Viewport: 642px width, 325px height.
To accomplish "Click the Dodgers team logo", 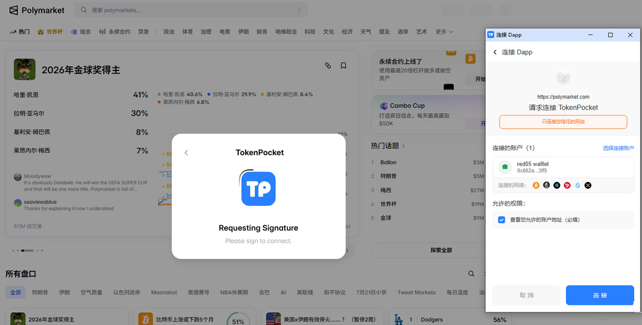I will 398,320.
